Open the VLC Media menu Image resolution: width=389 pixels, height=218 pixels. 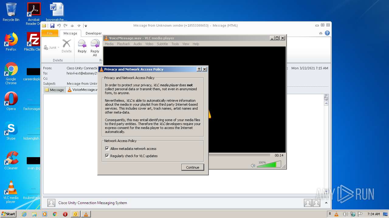point(109,44)
